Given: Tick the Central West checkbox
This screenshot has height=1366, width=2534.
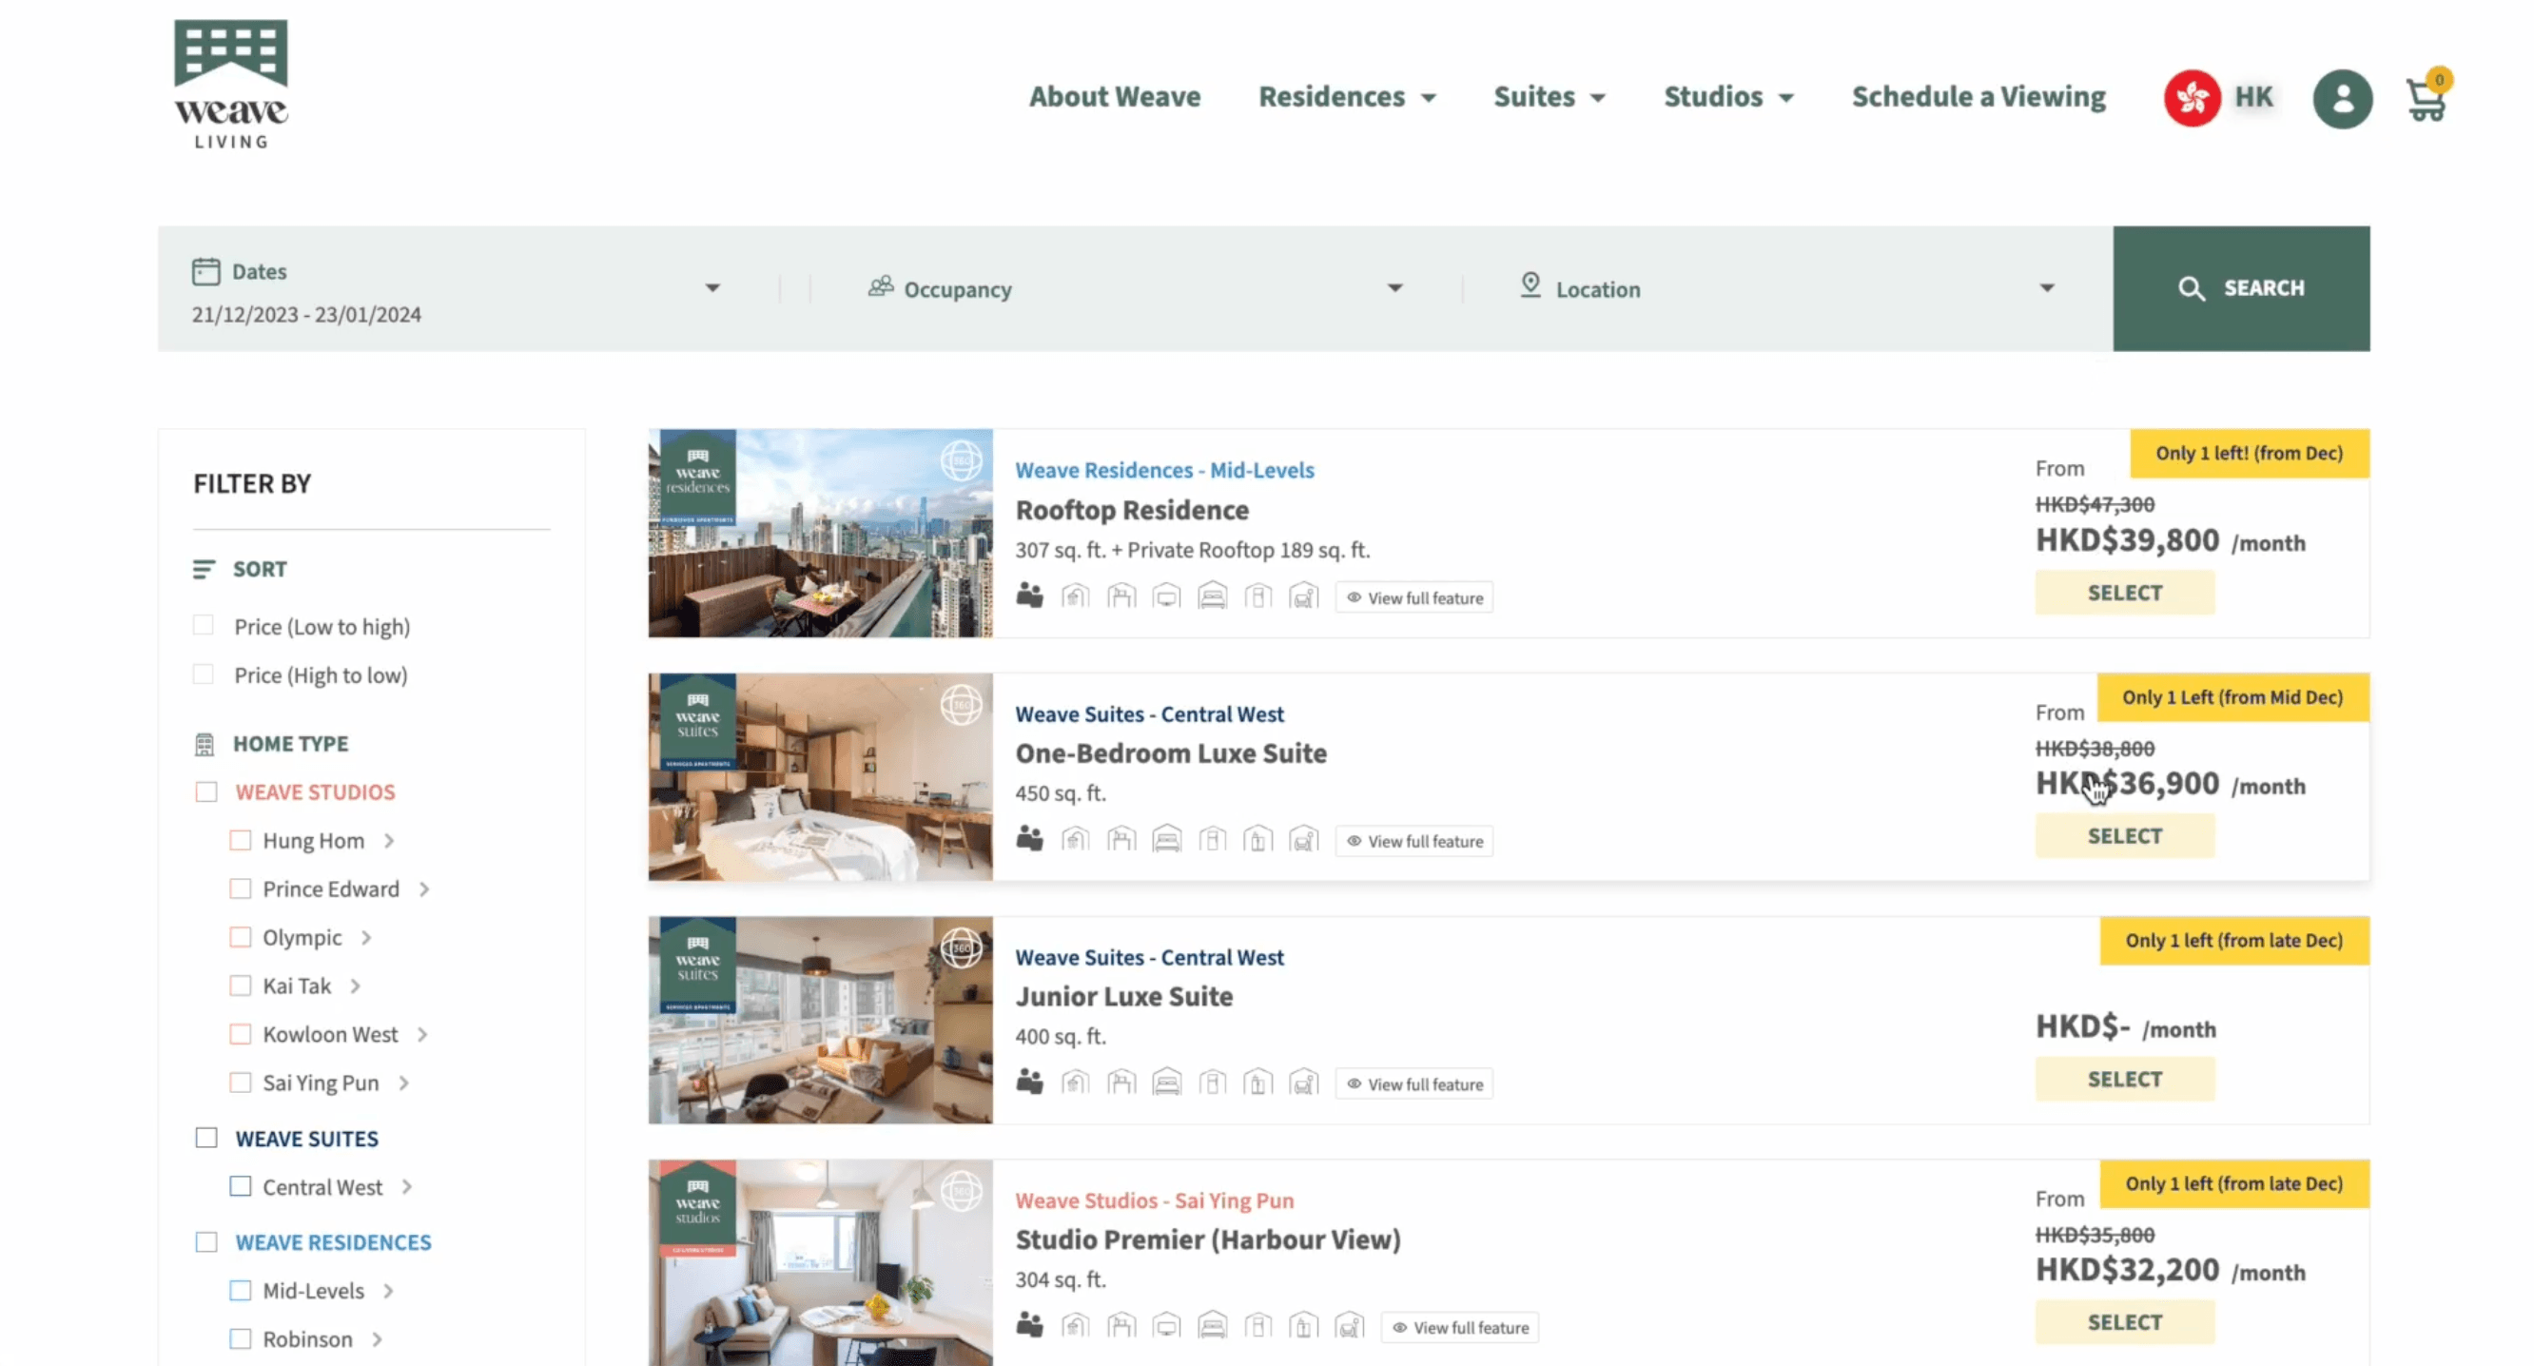Looking at the screenshot, I should pyautogui.click(x=240, y=1187).
